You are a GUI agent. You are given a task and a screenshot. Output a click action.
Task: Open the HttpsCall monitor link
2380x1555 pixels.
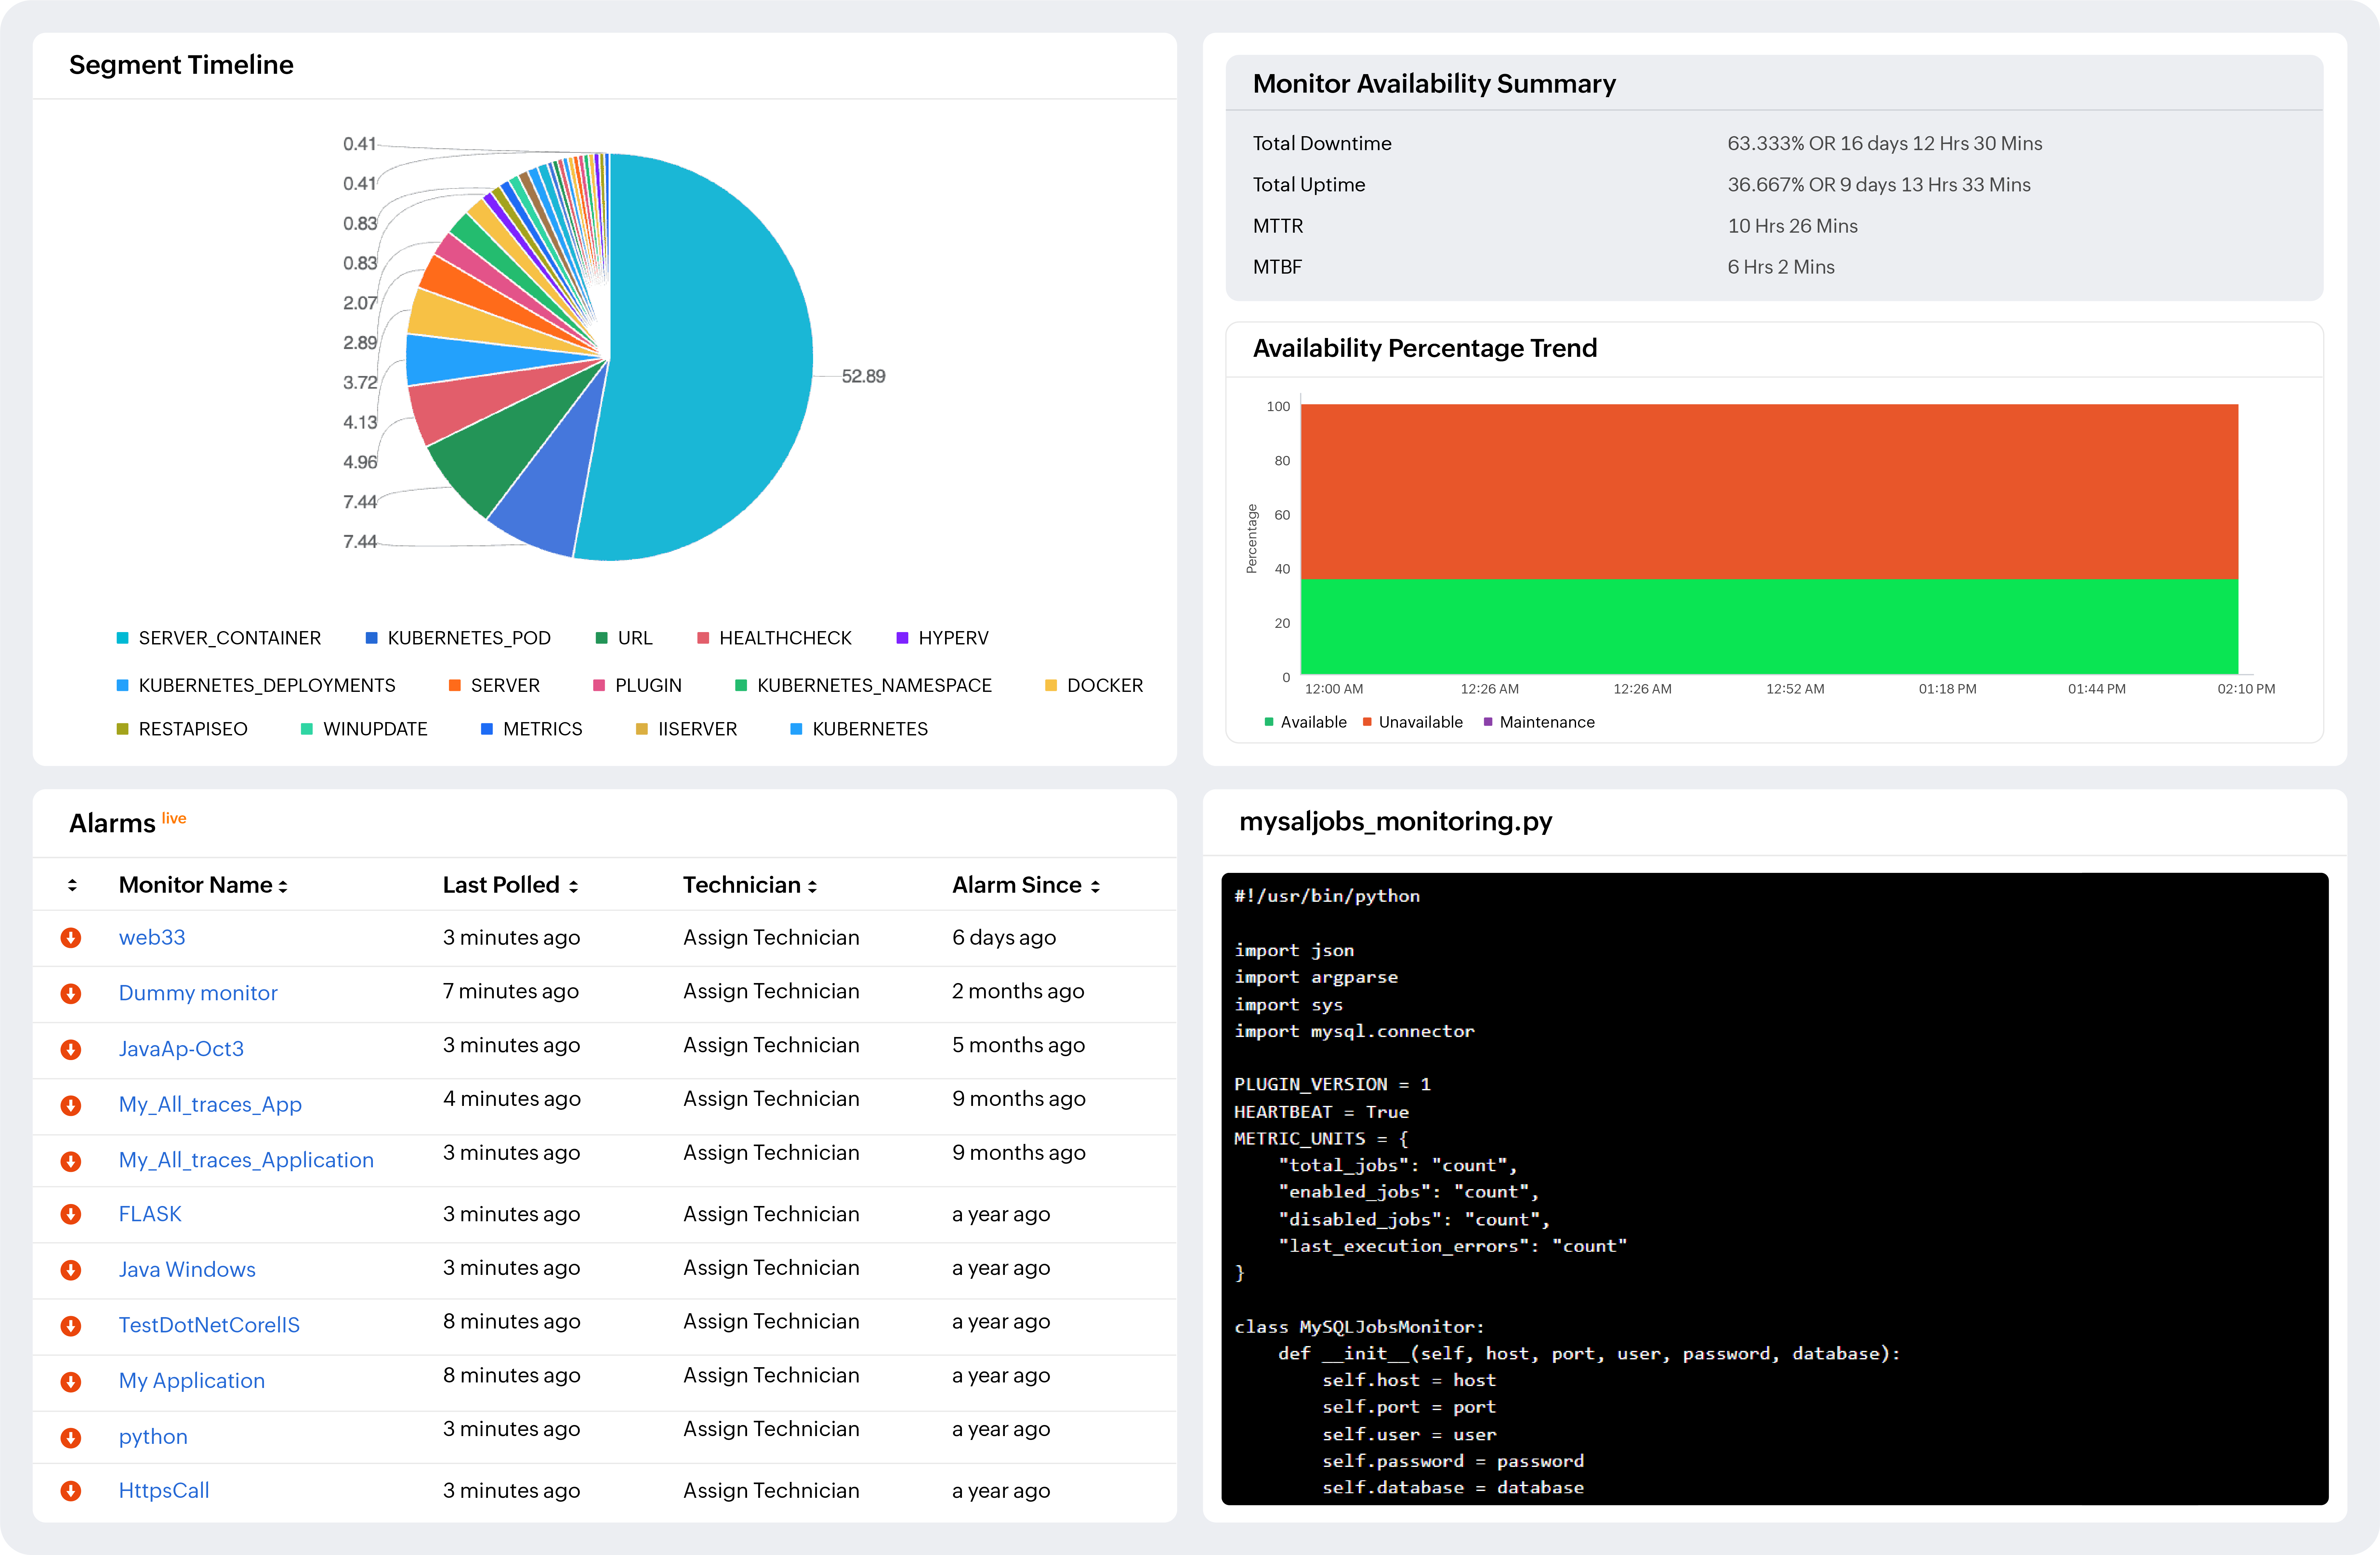(164, 1491)
